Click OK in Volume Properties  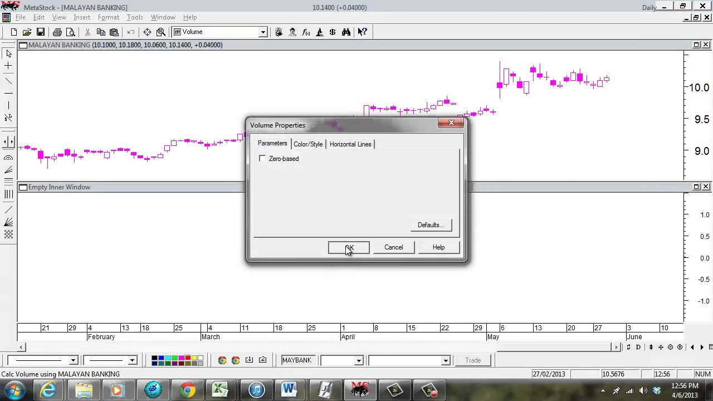click(349, 247)
